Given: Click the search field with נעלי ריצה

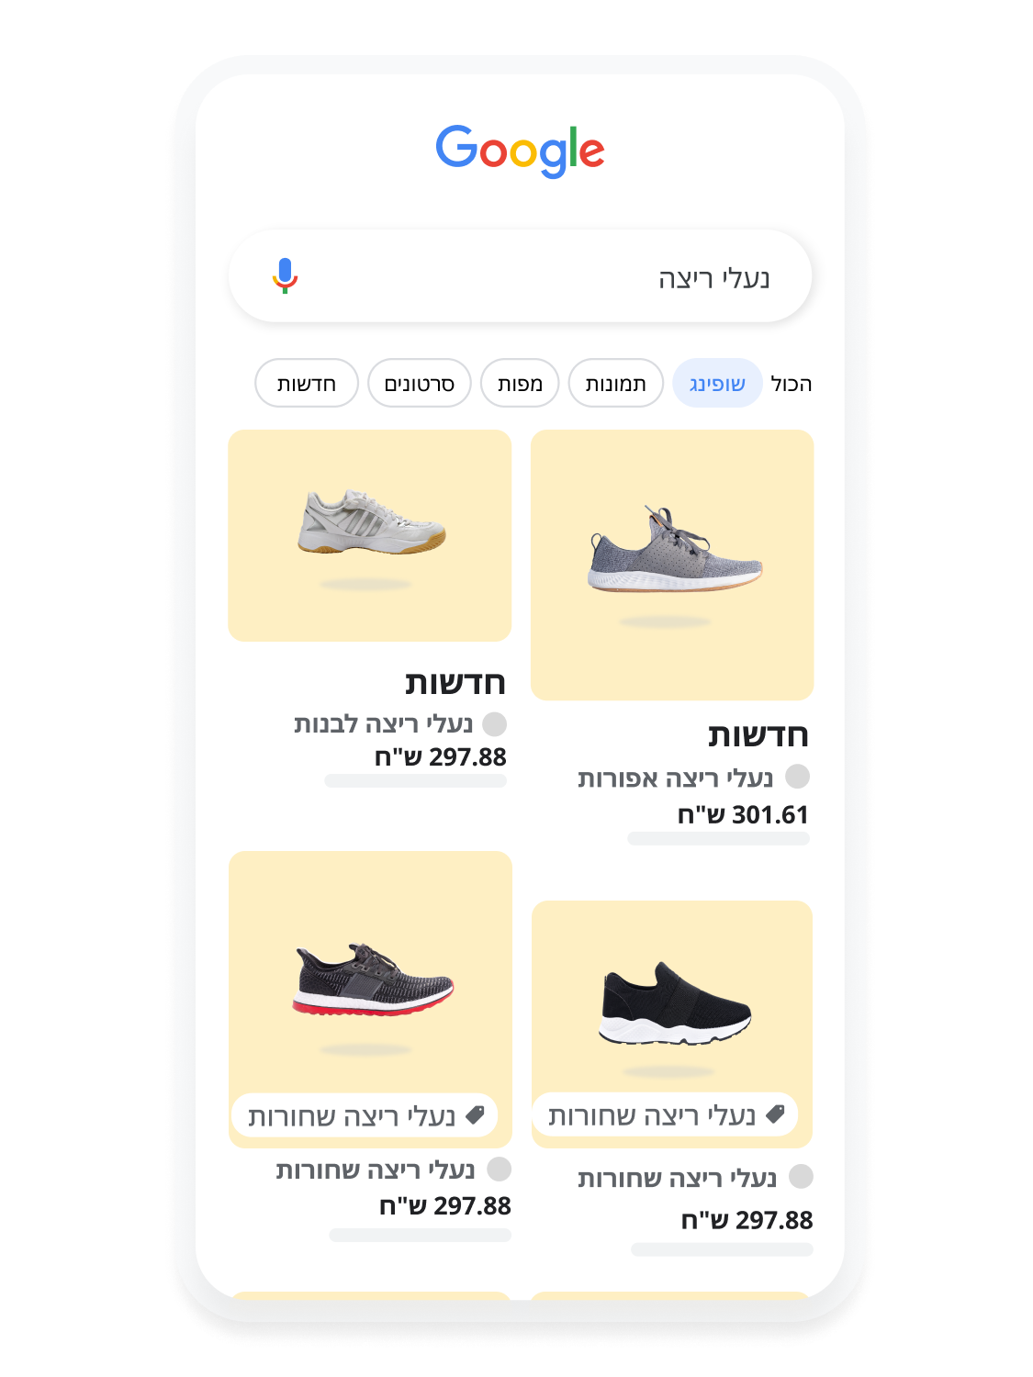Looking at the screenshot, I should (x=520, y=276).
